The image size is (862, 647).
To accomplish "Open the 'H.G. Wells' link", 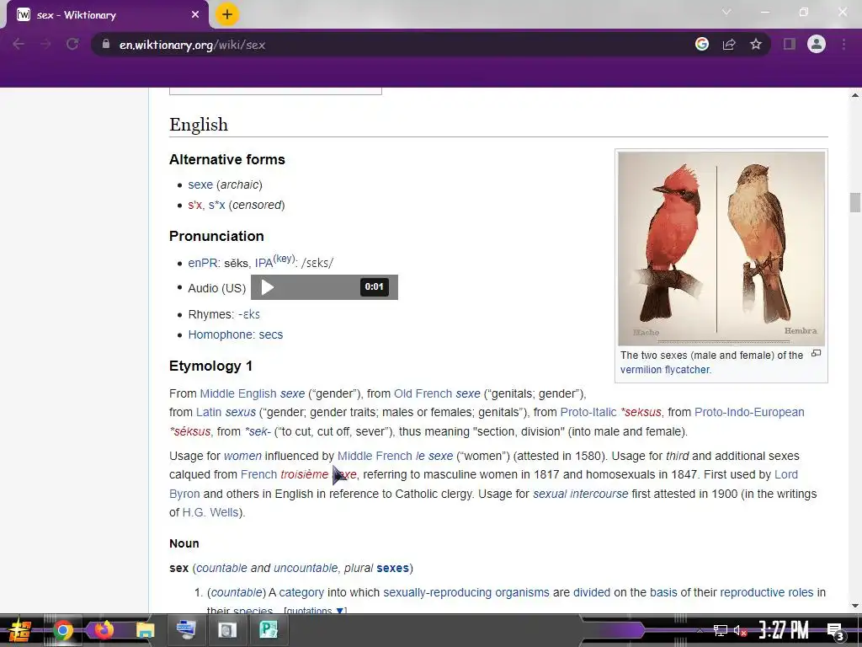I will click(x=210, y=513).
